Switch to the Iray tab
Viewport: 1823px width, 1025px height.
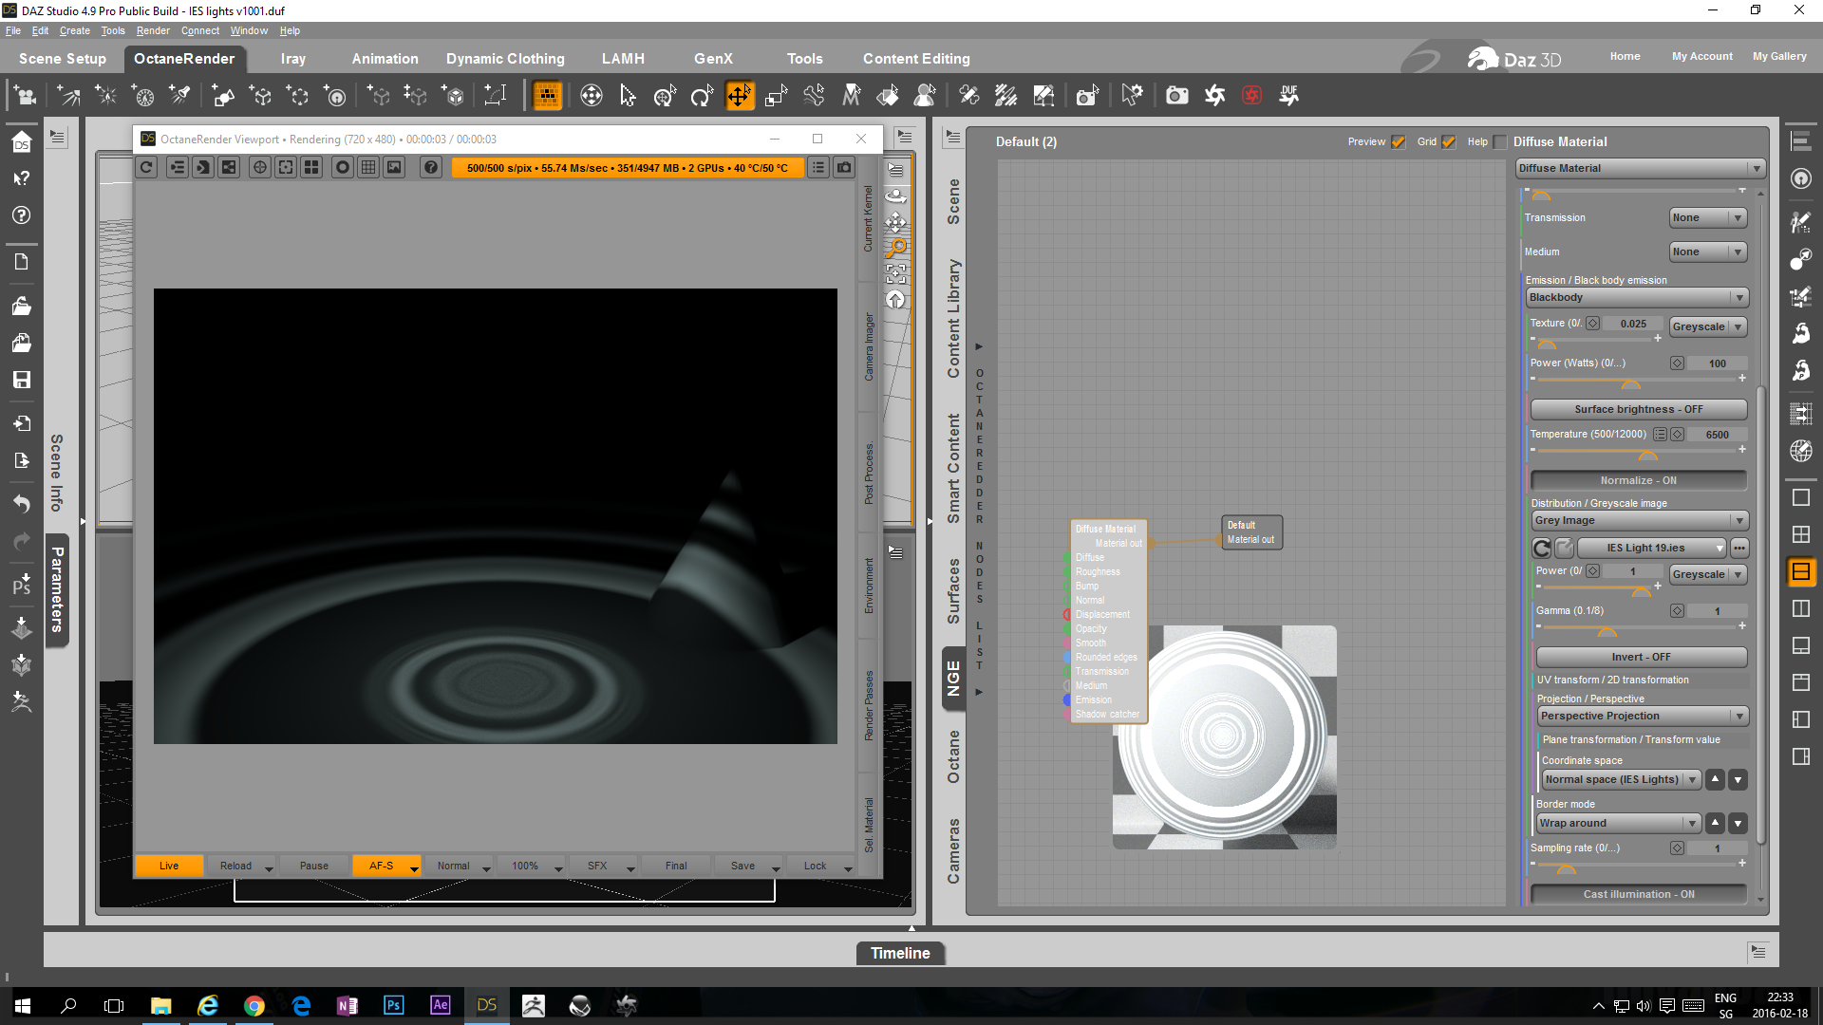292,59
